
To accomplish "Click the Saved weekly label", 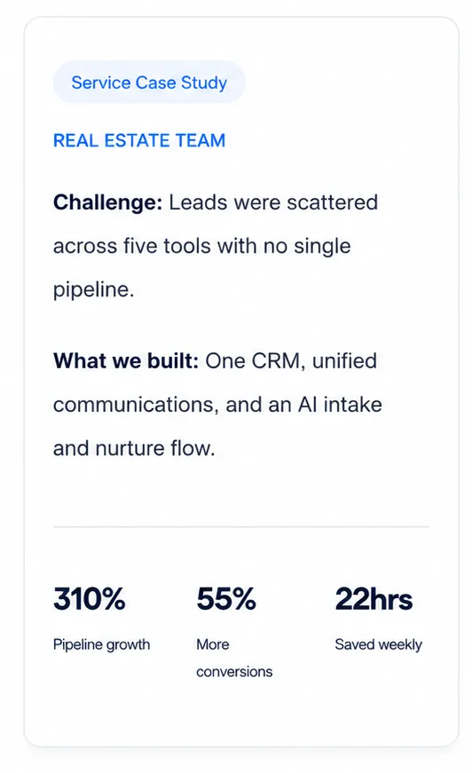I will pyautogui.click(x=378, y=645).
